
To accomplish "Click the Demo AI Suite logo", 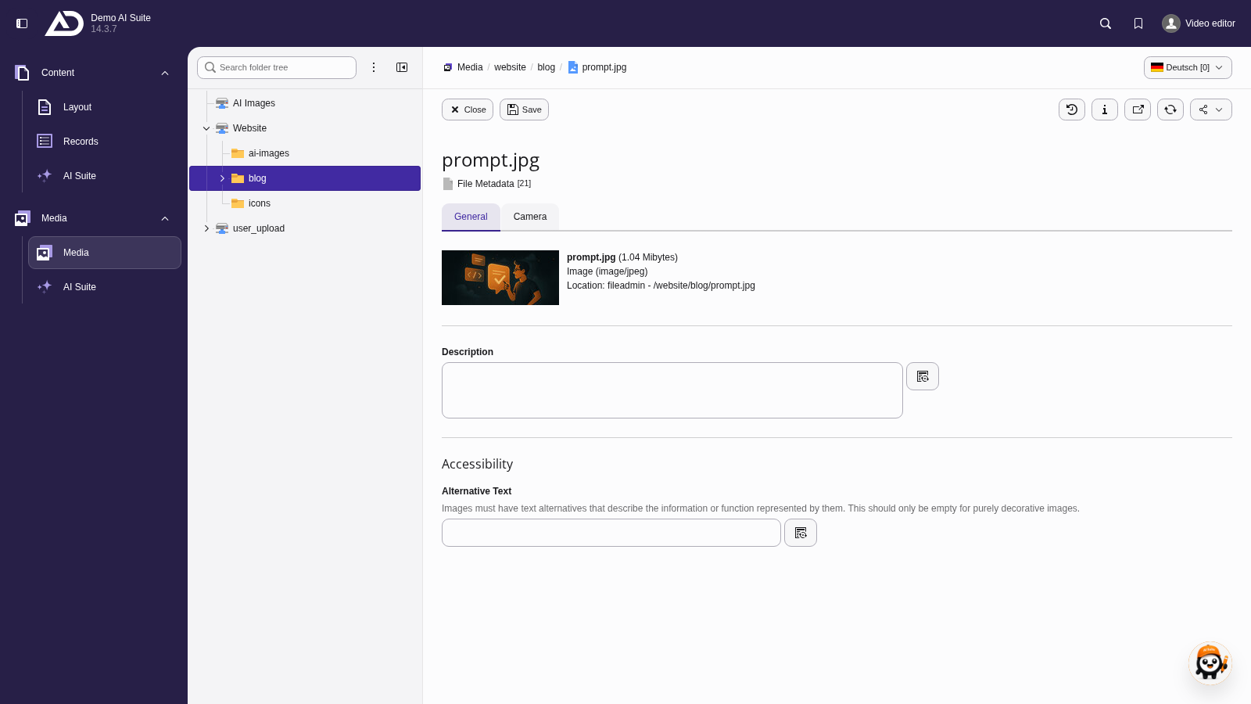I will (64, 23).
